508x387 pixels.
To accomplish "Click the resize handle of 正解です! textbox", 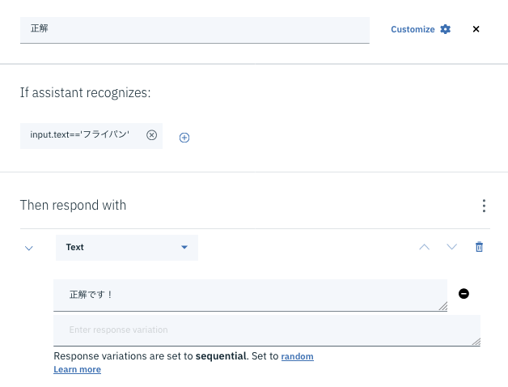I will pyautogui.click(x=442, y=307).
